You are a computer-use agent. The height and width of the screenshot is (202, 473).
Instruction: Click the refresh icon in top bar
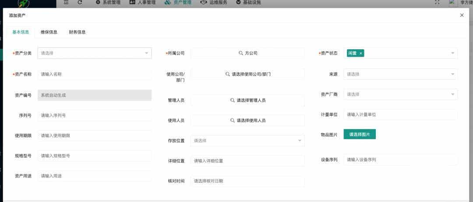click(x=80, y=2)
